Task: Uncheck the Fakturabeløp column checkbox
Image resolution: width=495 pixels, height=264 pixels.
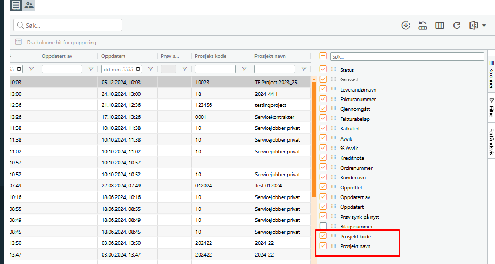Action: 323,118
